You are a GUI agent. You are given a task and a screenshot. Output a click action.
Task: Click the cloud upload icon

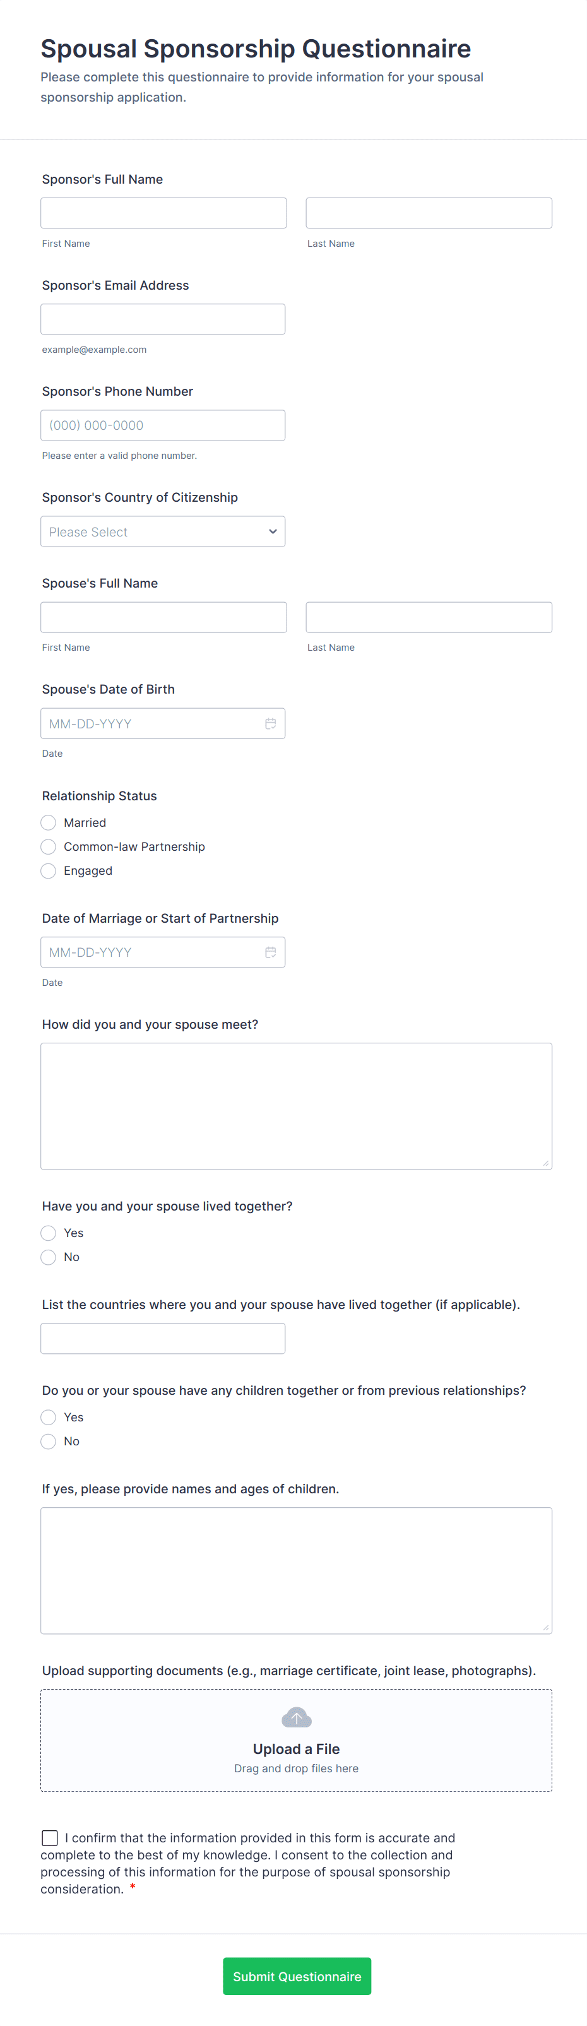297,1717
